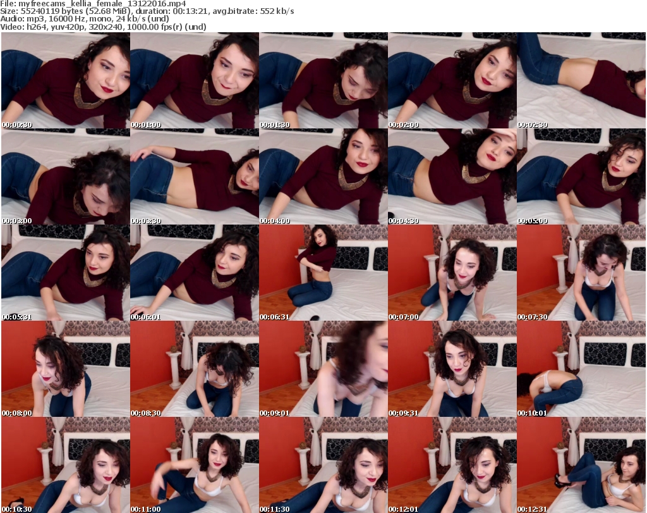The width and height of the screenshot is (647, 513).
Task: Click the frame labeled 00:02:30
Action: [581, 80]
